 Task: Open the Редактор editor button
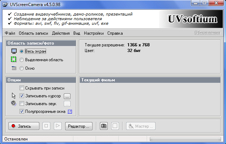click(x=79, y=126)
